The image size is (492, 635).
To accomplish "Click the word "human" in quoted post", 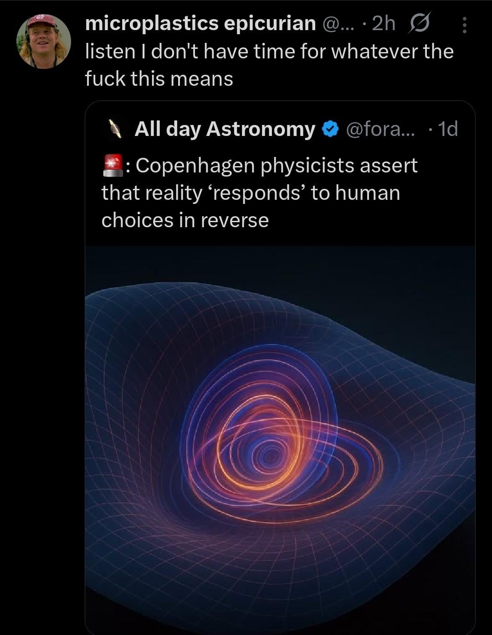I will (368, 193).
